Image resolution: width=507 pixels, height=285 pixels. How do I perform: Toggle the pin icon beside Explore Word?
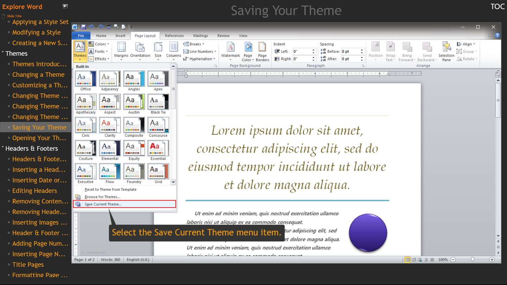(65, 6)
